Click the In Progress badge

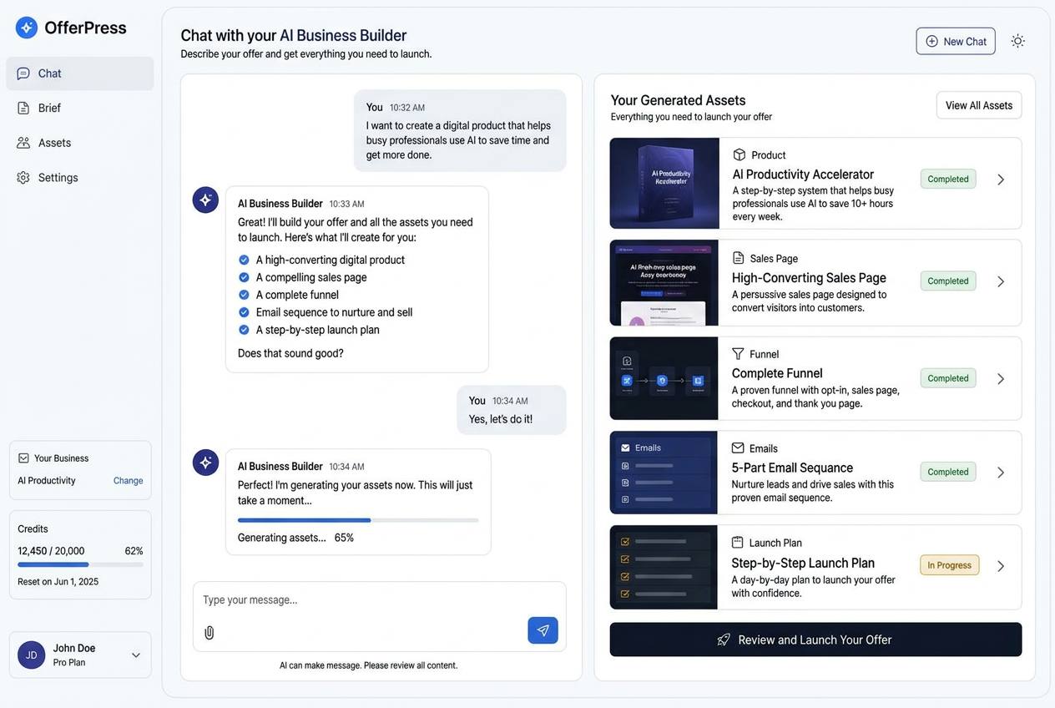950,565
